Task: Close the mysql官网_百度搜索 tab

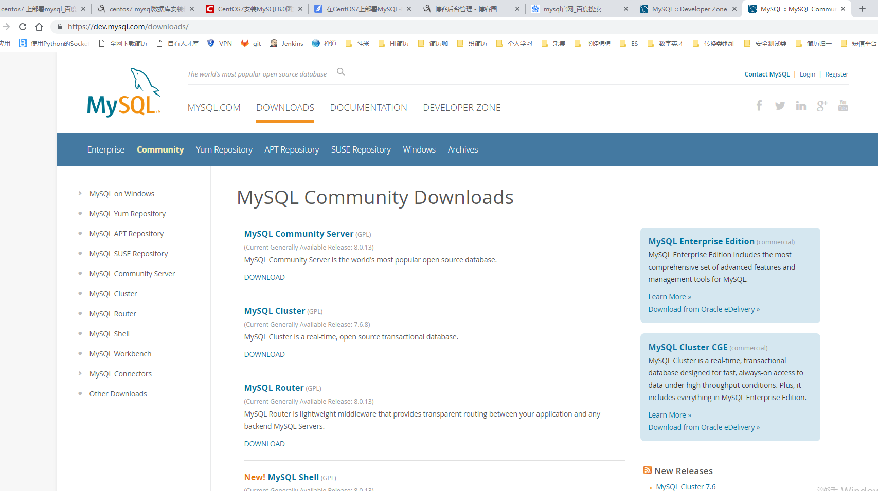Action: point(626,9)
